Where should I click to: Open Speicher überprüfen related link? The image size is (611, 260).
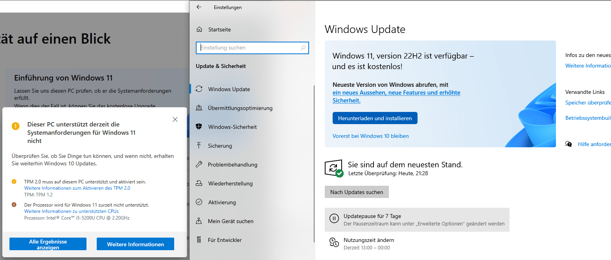588,103
